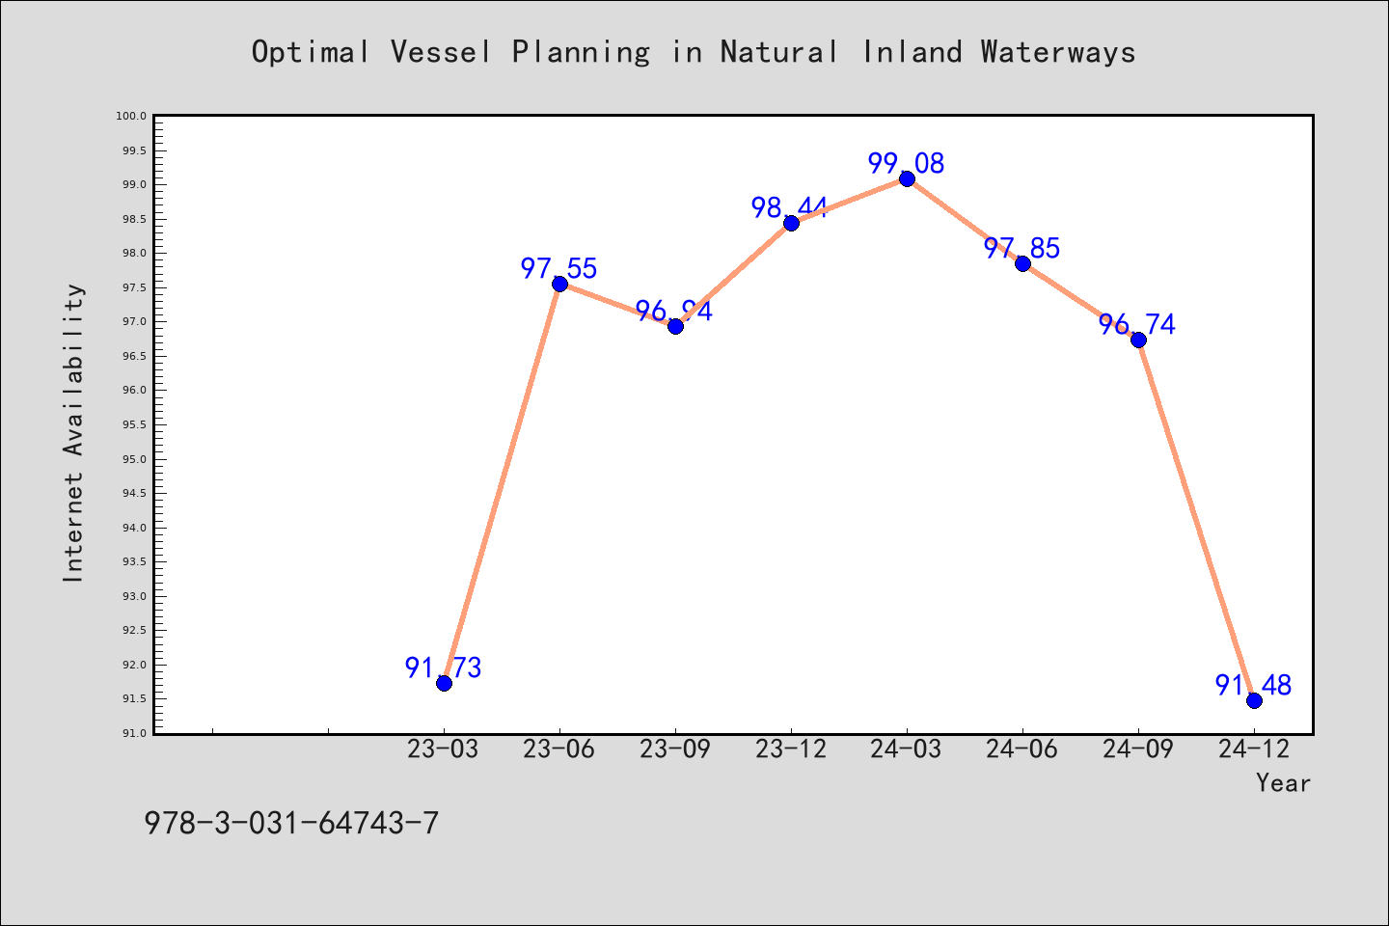Image resolution: width=1389 pixels, height=926 pixels.
Task: Click the 23-06 x-axis tick label
Action: 558,749
